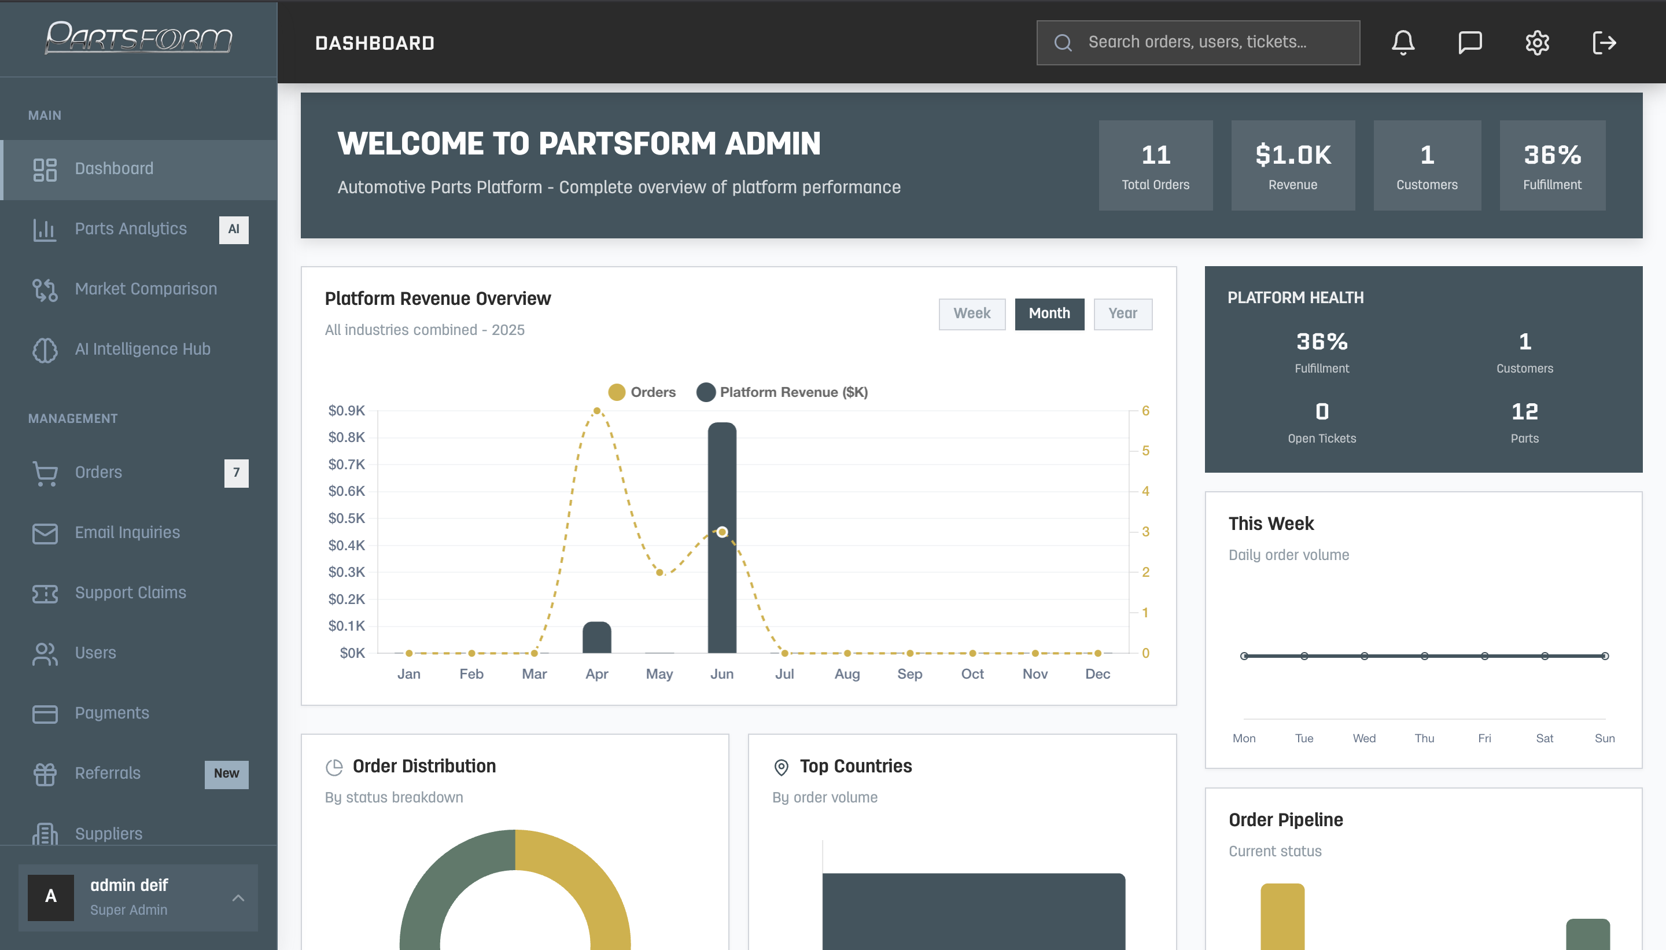The image size is (1666, 950).
Task: Go to Parts Analytics page
Action: (138, 230)
